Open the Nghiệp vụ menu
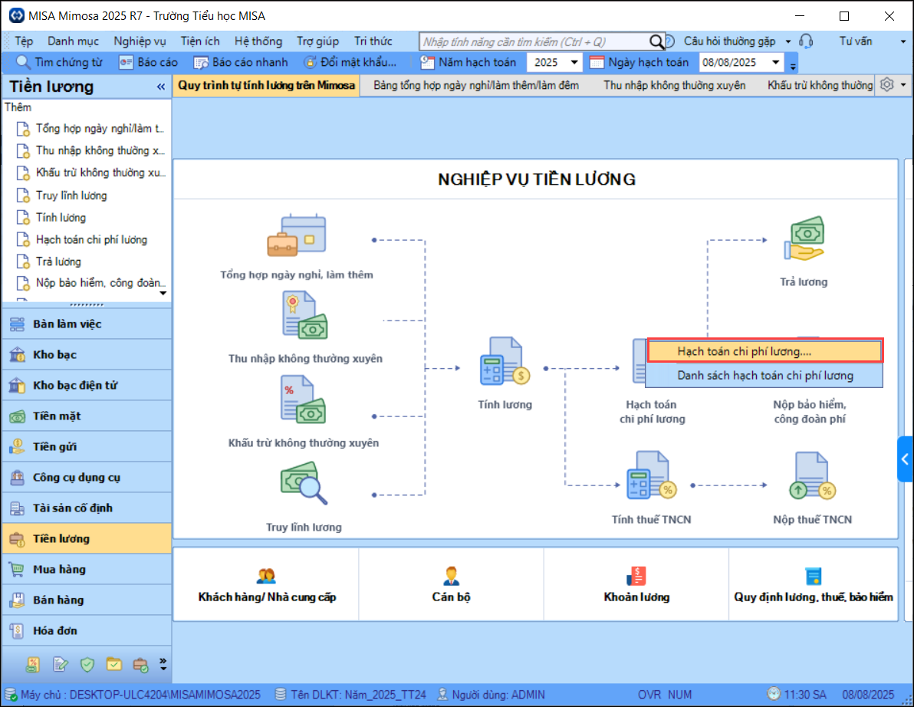 [x=140, y=41]
